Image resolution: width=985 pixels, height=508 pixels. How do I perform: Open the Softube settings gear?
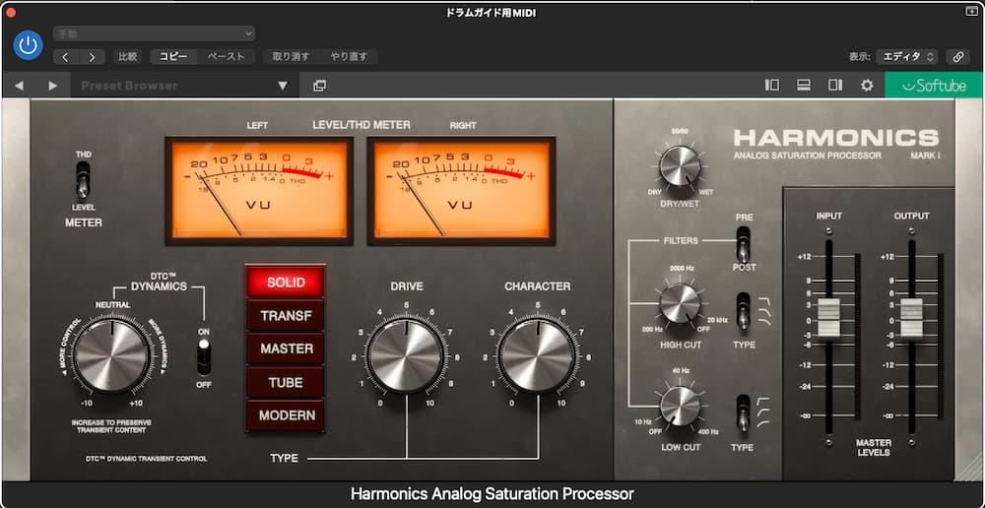click(x=867, y=85)
